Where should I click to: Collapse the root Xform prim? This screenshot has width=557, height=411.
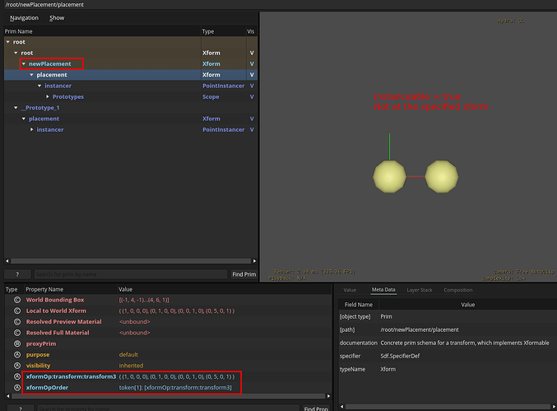(16, 53)
